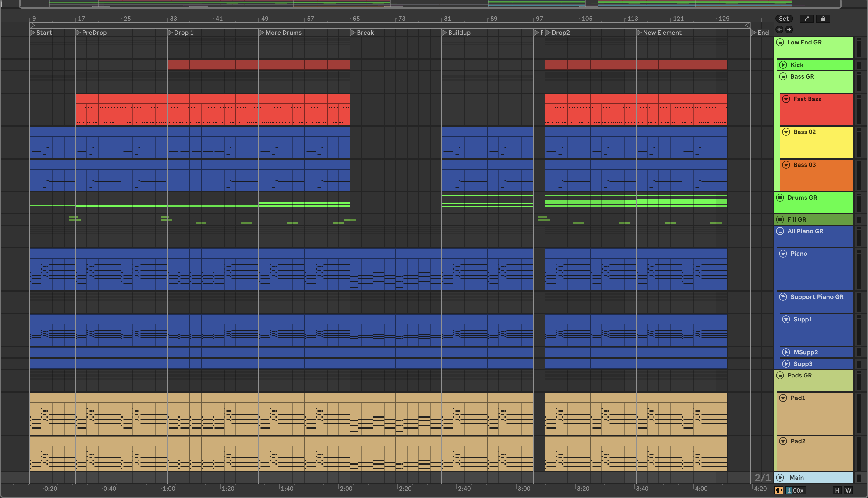Viewport: 868px width, 498px height.
Task: Collapse the Low End GR group
Action: [x=780, y=42]
